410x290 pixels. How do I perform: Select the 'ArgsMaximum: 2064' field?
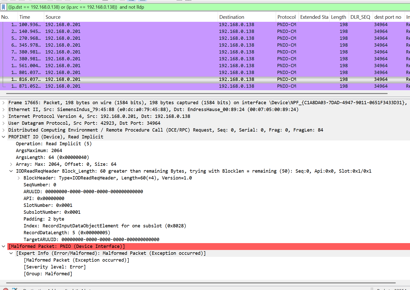[x=39, y=151]
